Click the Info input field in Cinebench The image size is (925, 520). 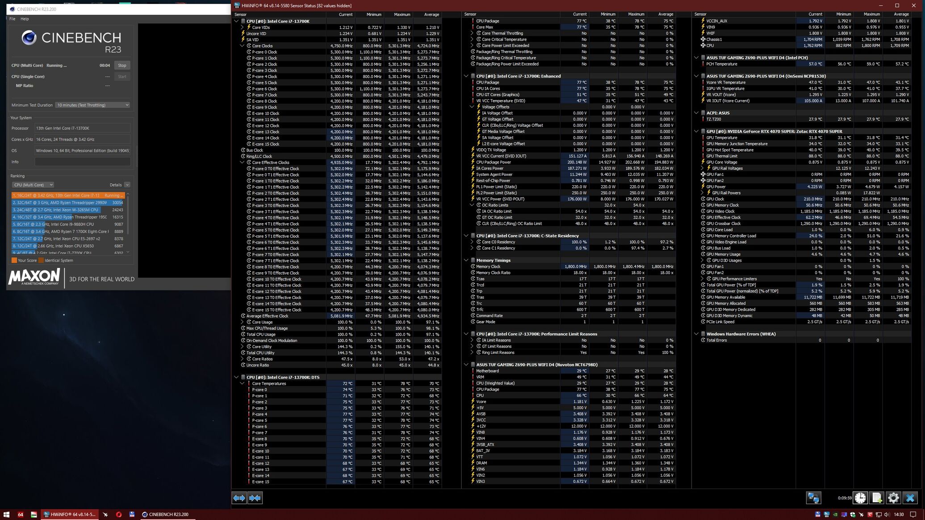[83, 162]
